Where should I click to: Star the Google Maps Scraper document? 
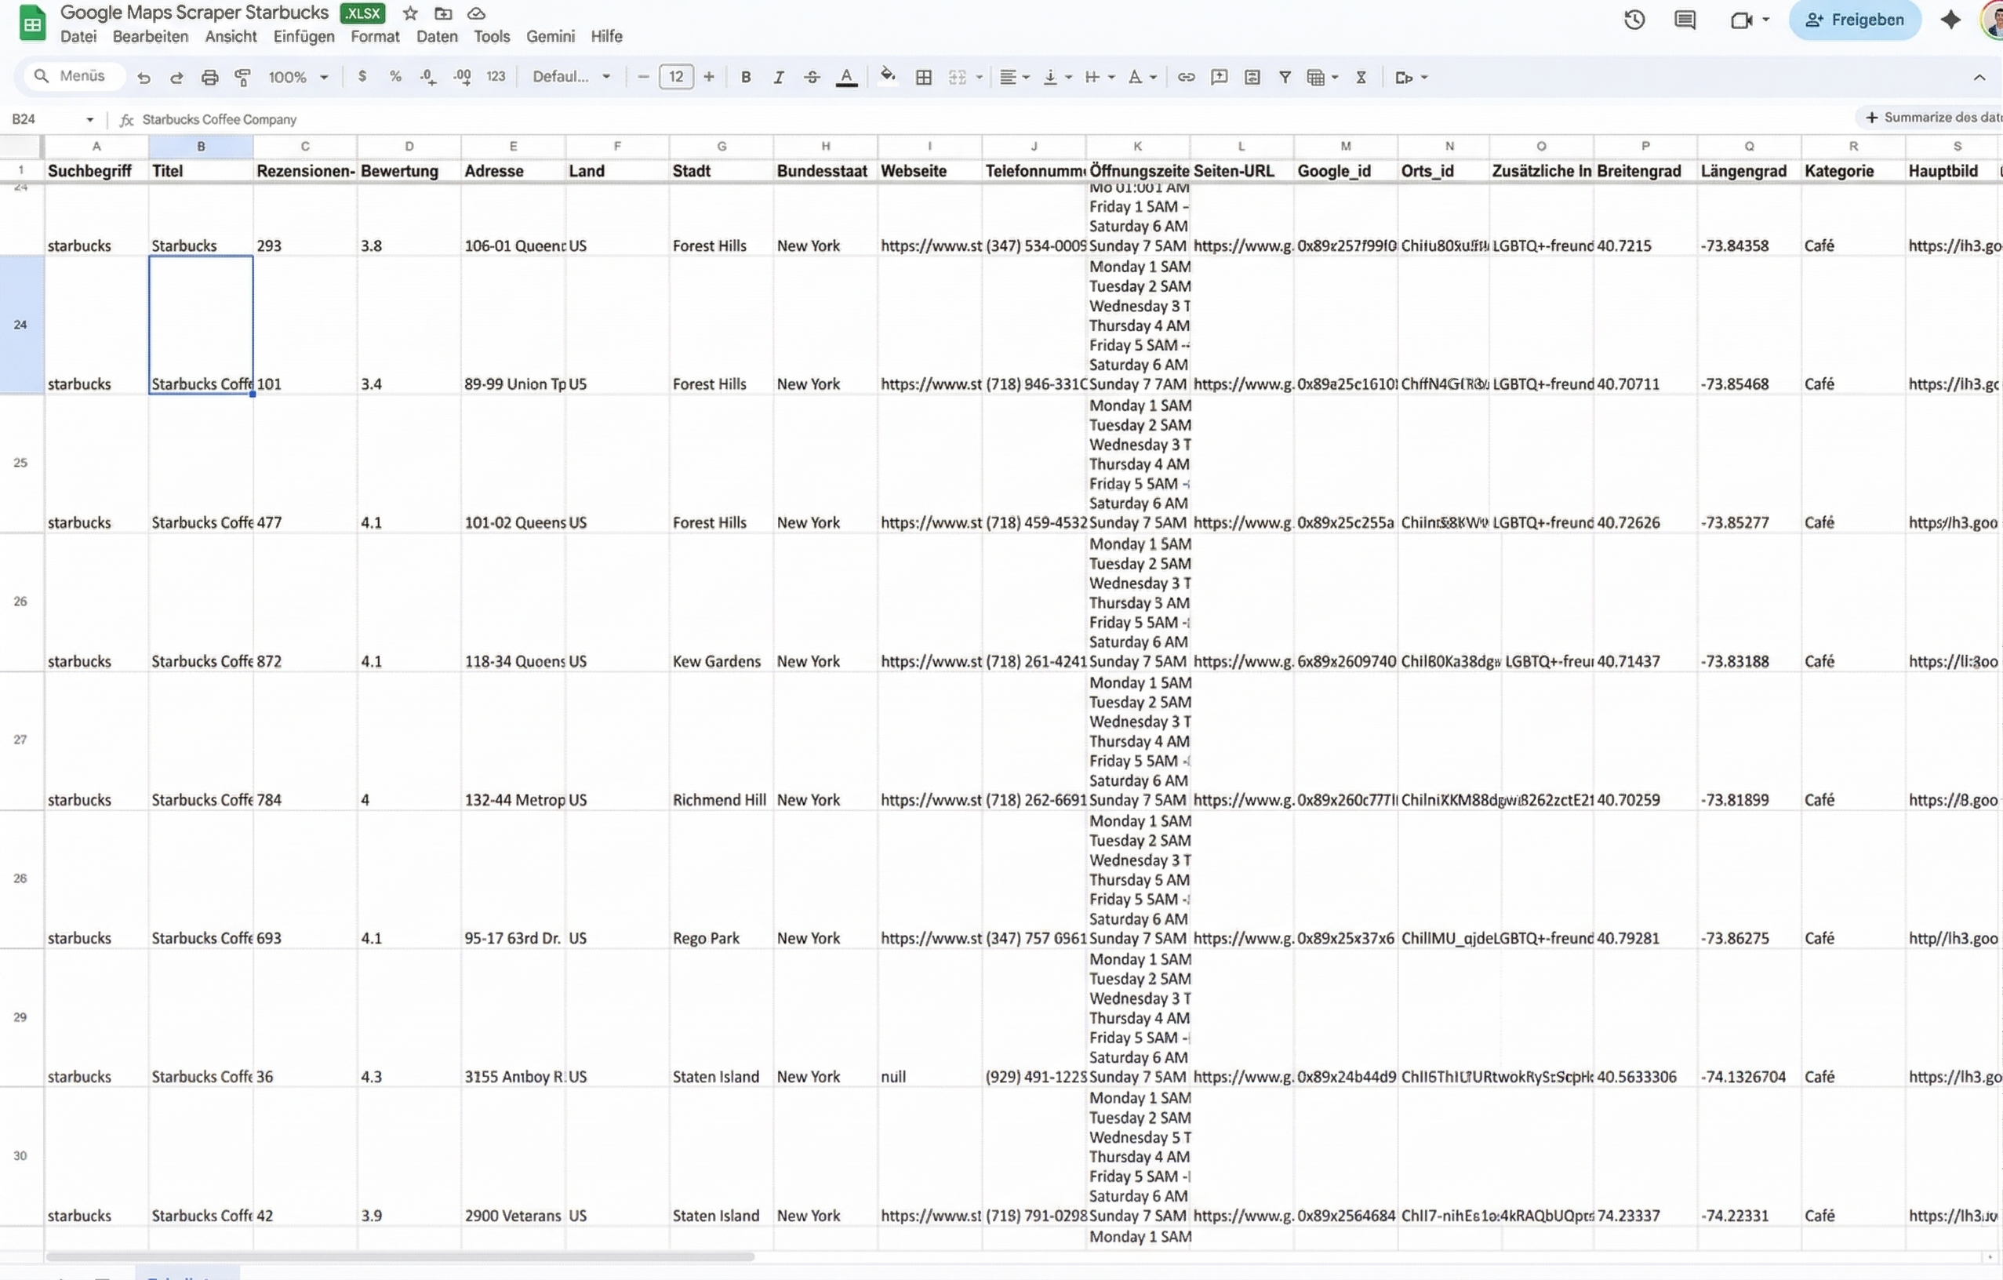click(x=410, y=13)
